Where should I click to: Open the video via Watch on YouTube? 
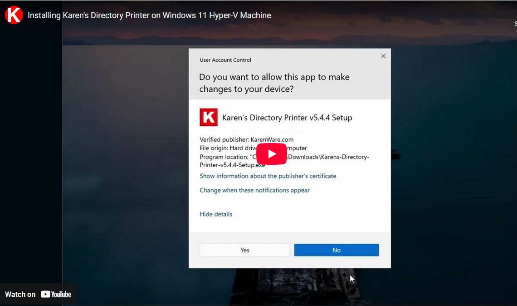pos(39,294)
